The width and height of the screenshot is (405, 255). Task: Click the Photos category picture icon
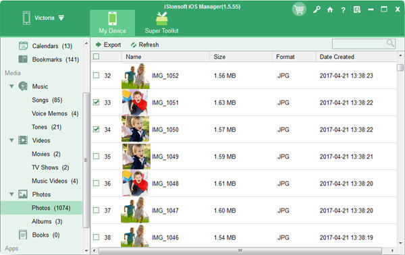click(23, 194)
